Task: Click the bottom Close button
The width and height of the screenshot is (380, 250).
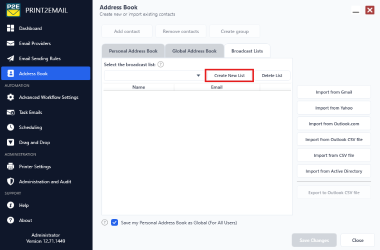Action: 357,240
